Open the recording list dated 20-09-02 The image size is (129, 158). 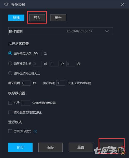[61, 31]
